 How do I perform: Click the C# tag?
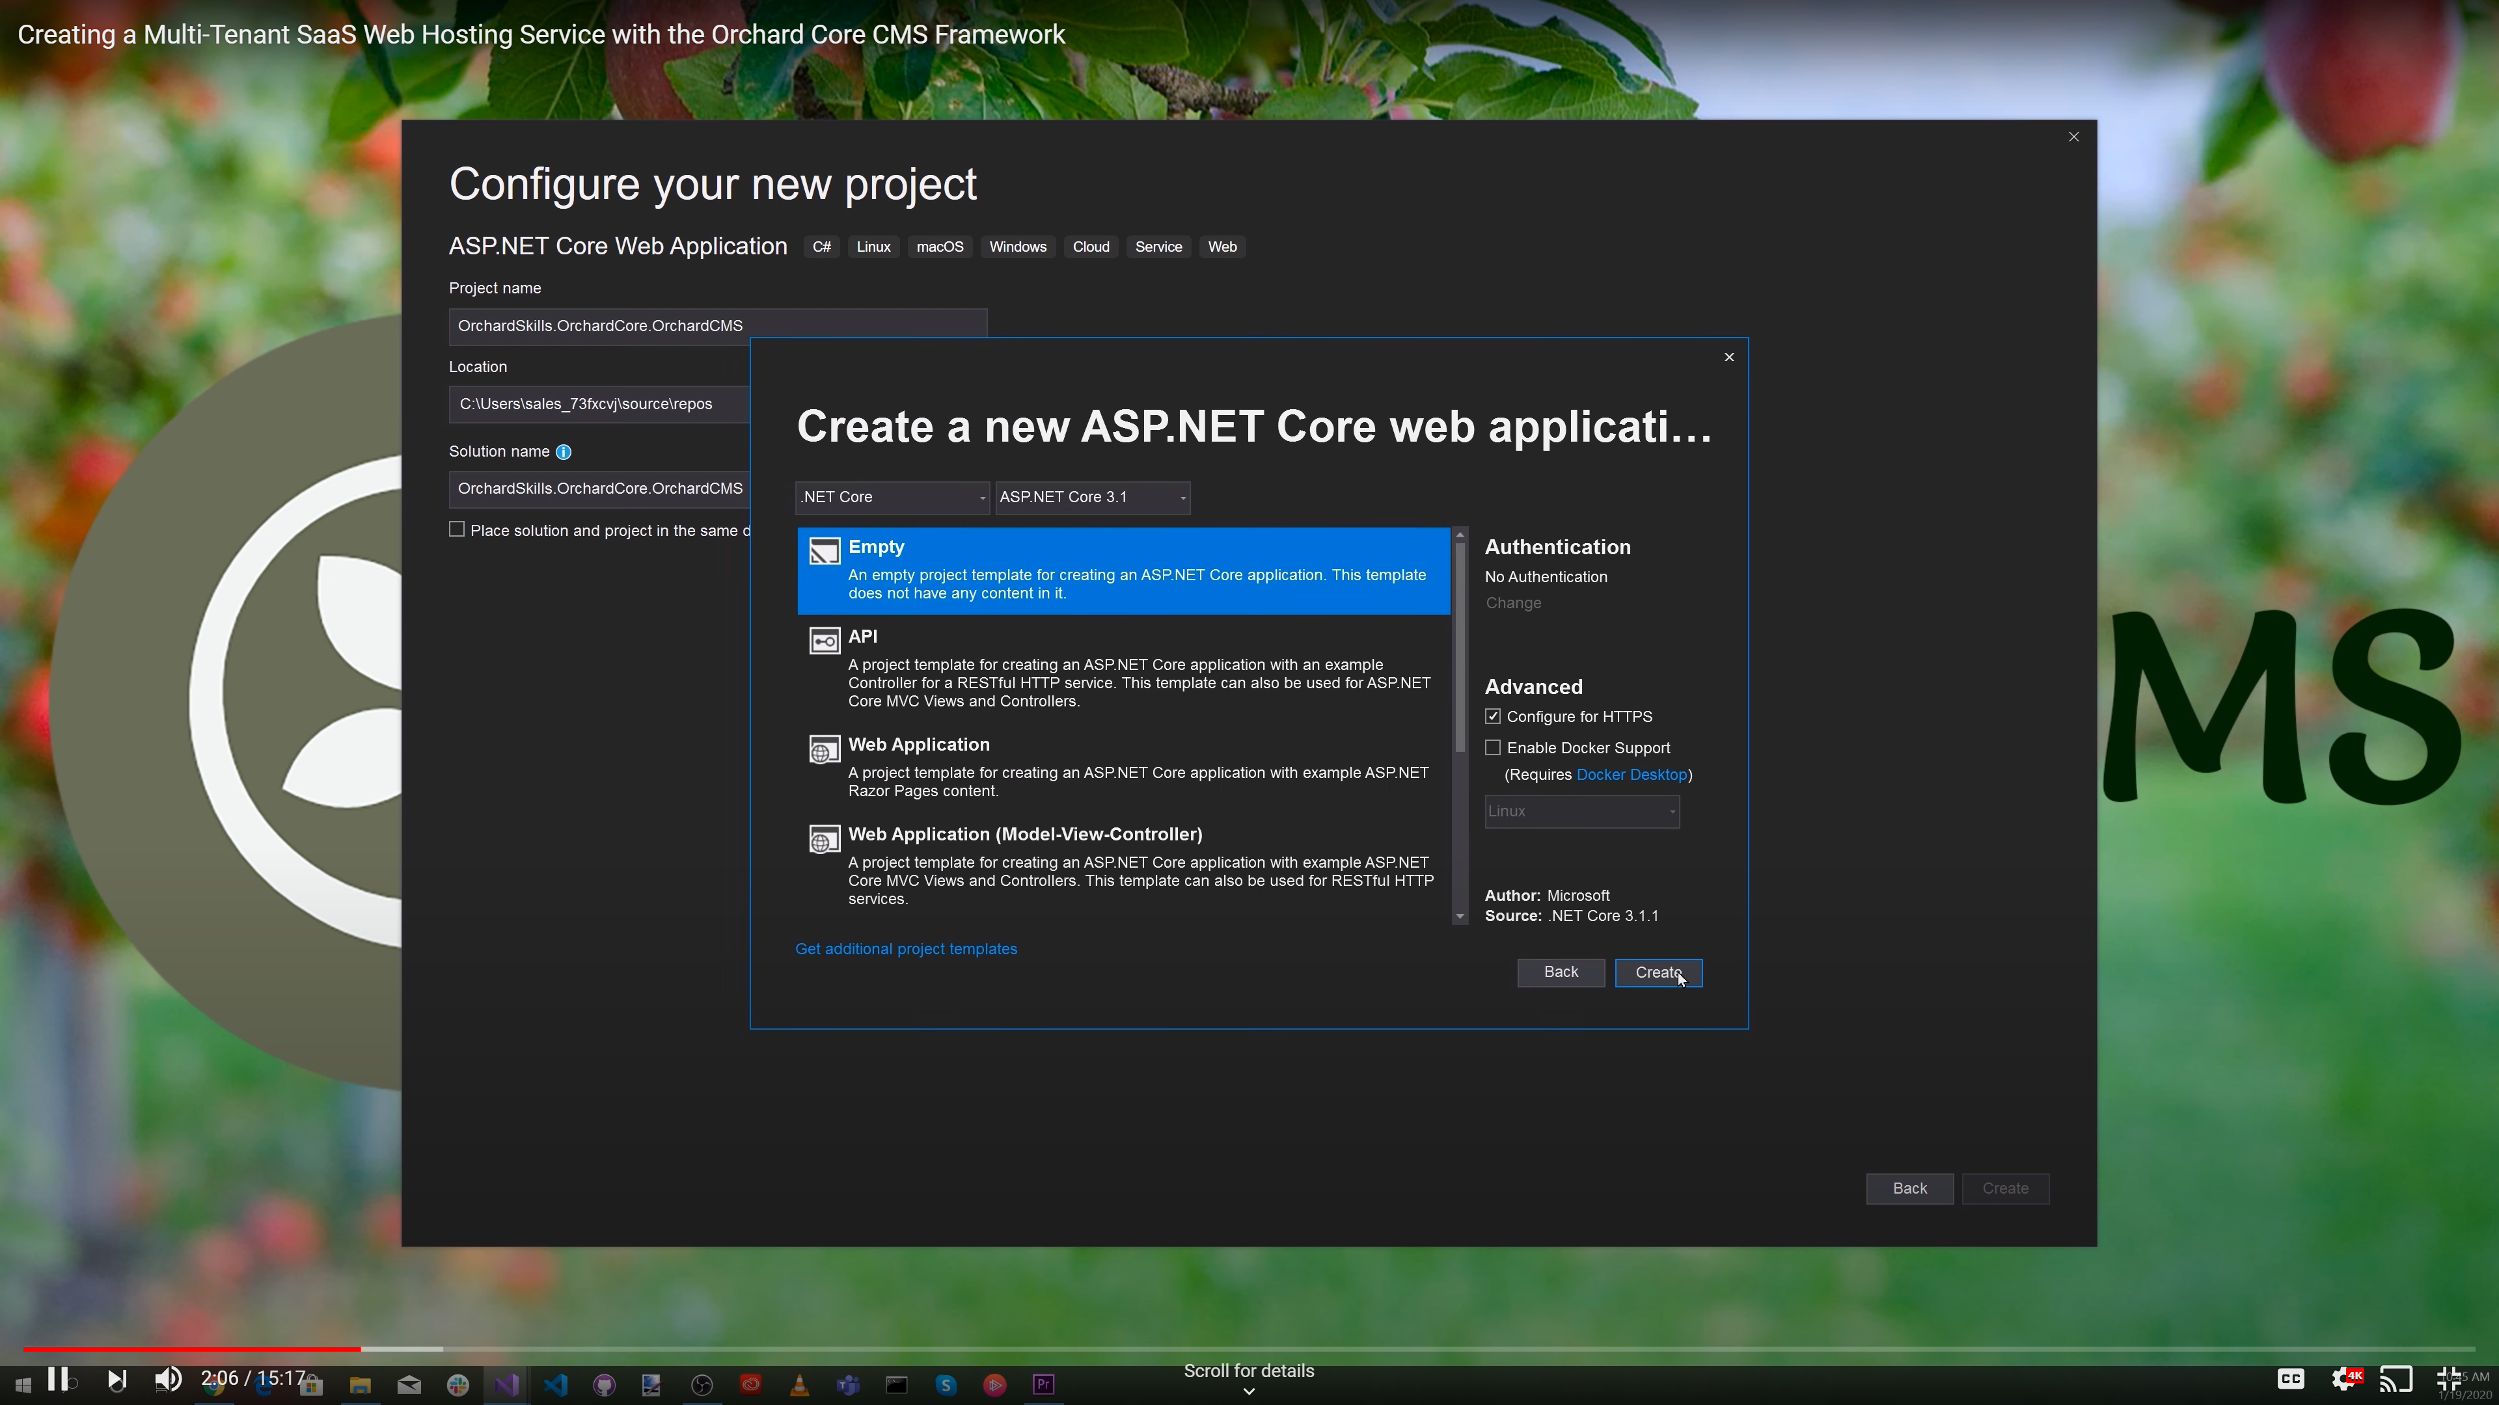[822, 247]
